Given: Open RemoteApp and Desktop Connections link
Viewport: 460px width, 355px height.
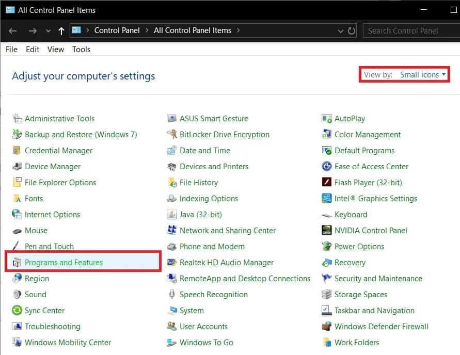Looking at the screenshot, I should 245,279.
